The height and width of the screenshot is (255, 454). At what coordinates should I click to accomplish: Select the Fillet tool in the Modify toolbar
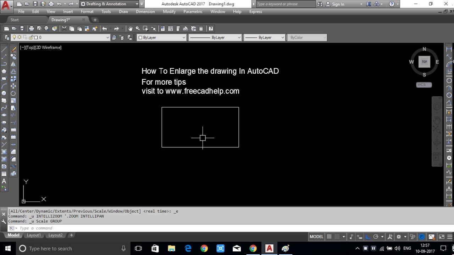coord(13,159)
